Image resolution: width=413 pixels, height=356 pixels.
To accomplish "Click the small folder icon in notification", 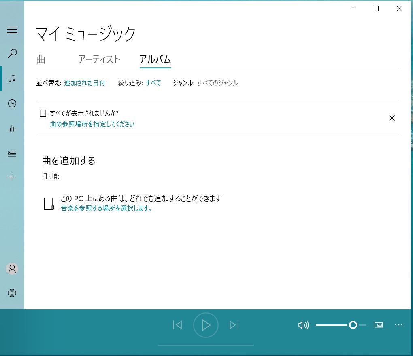I will 43,113.
